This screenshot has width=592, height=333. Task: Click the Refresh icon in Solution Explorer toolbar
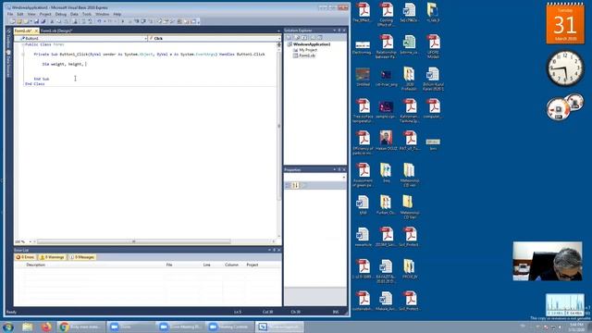304,38
